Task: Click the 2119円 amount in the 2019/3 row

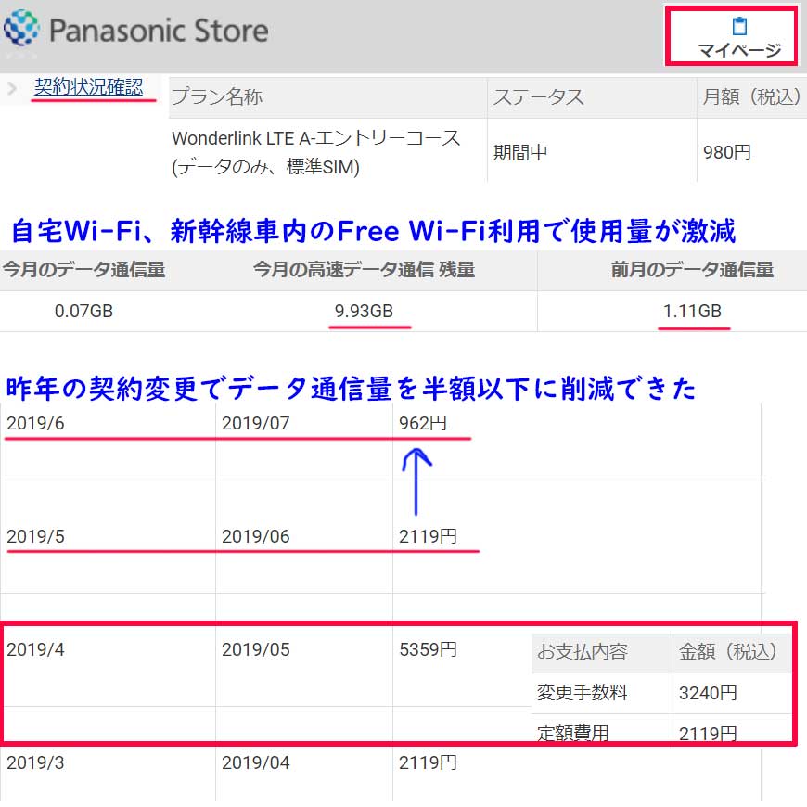Action: point(429,762)
